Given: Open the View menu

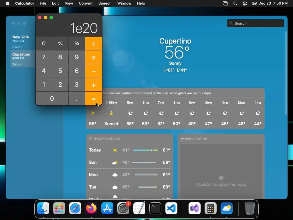Looking at the screenshot, I should point(69,3).
